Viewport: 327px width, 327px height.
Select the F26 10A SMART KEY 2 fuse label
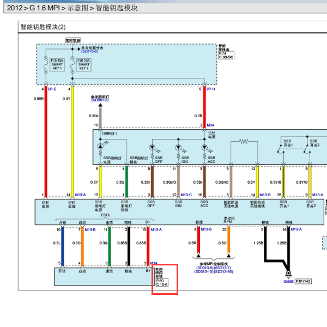coord(83,65)
